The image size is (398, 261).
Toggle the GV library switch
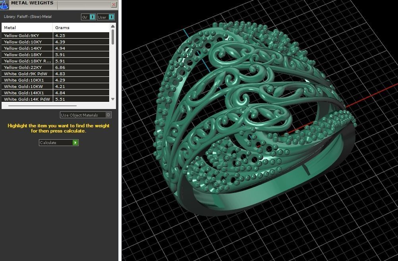point(88,17)
